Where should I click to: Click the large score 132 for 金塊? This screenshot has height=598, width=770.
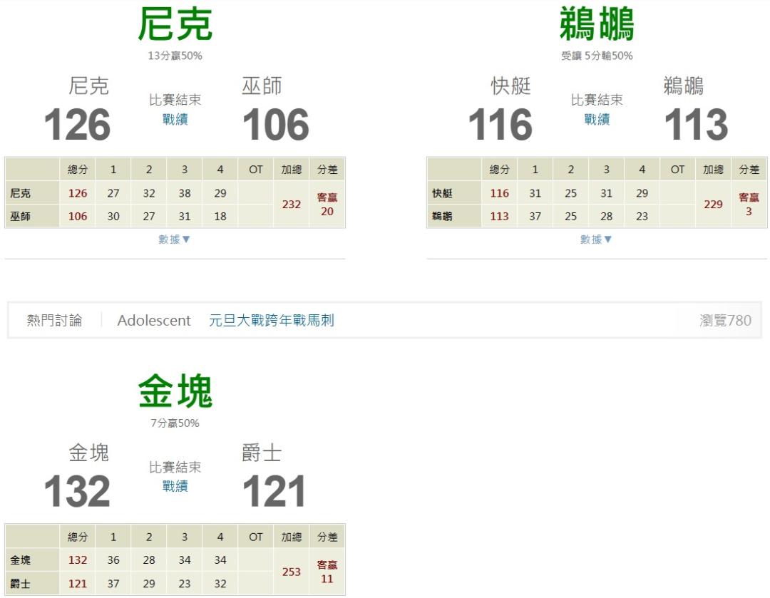(77, 491)
